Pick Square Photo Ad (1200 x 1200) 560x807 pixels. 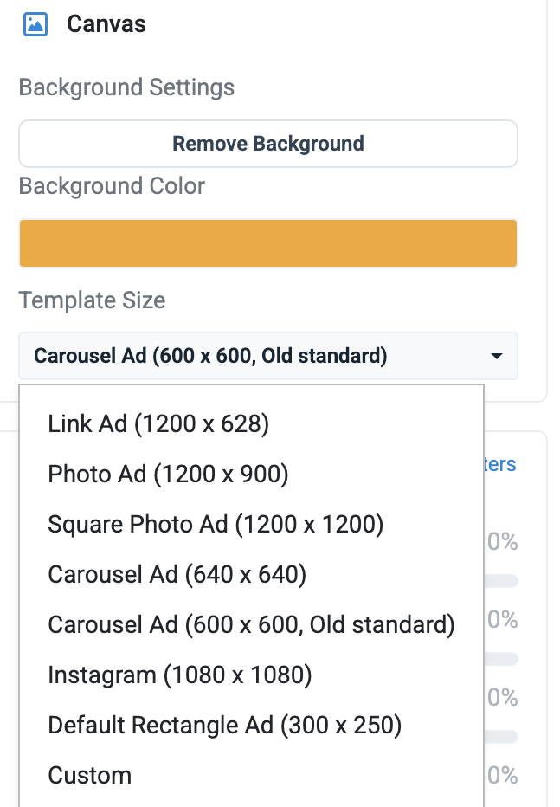(216, 525)
